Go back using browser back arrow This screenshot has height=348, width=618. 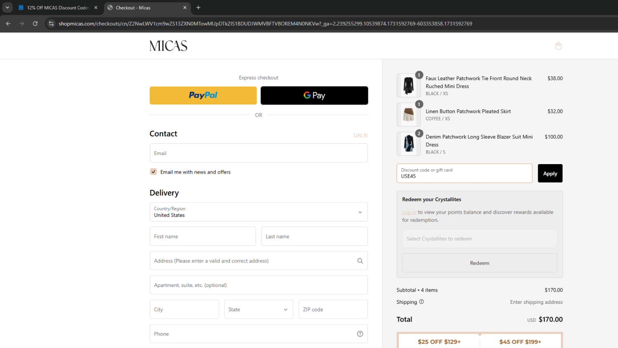tap(8, 24)
